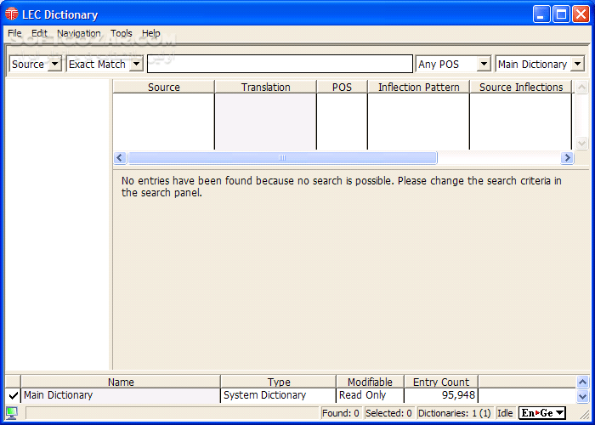595x425 pixels.
Task: Open the Navigation menu
Action: [79, 33]
